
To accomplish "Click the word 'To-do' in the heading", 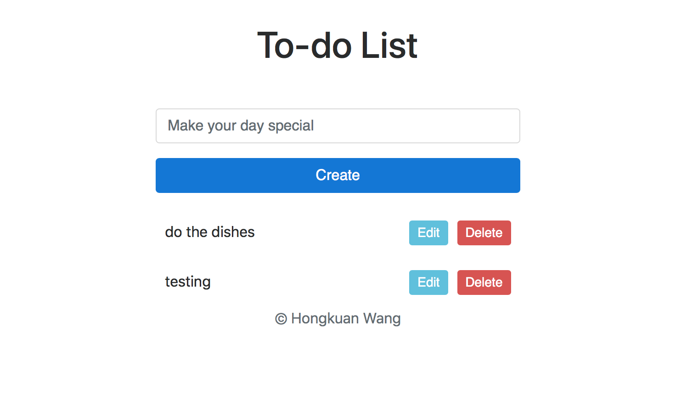I will pyautogui.click(x=304, y=45).
